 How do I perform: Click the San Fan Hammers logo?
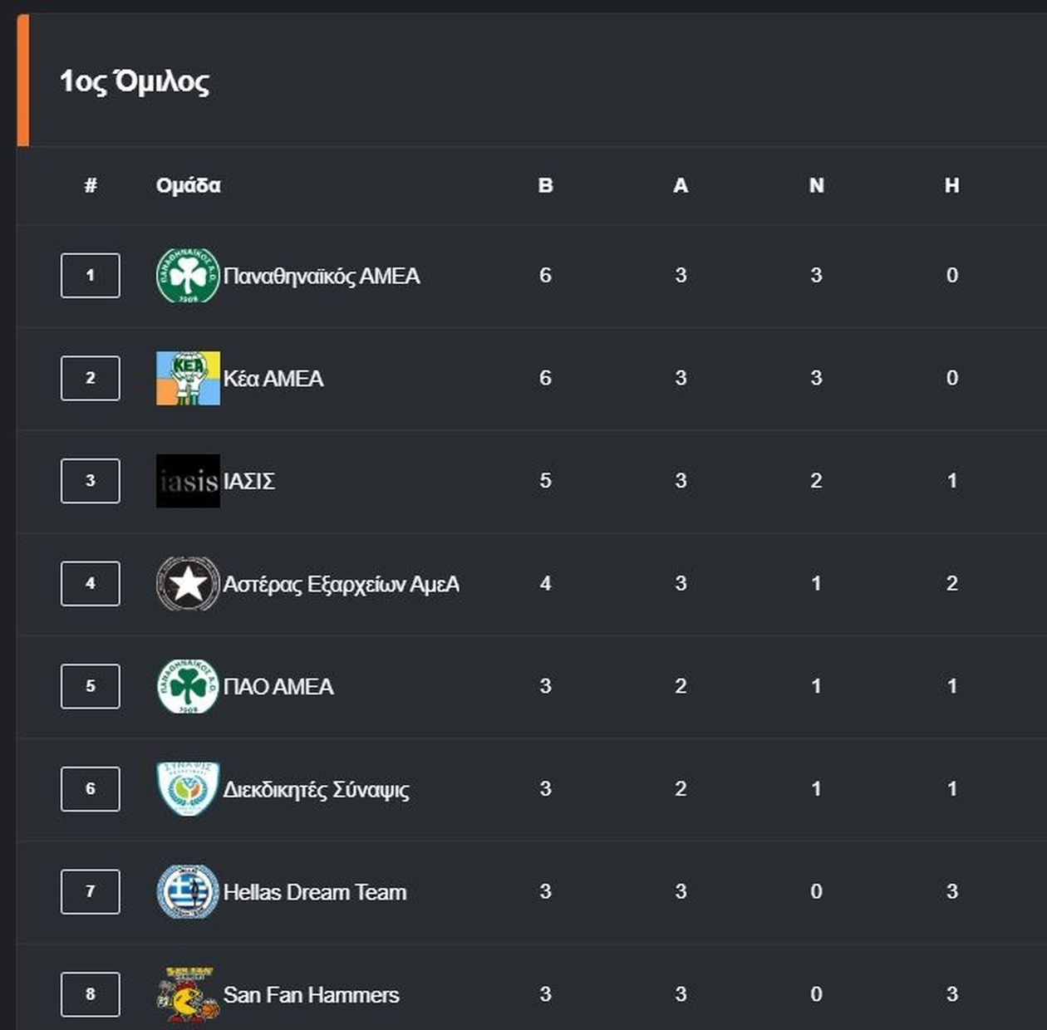(x=188, y=993)
